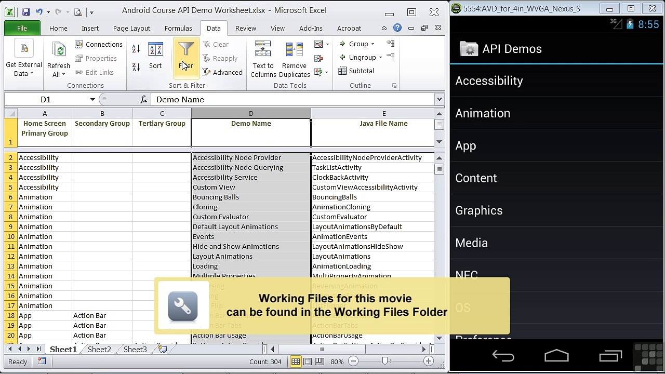Open the Undo history dropdown arrow

coord(48,12)
